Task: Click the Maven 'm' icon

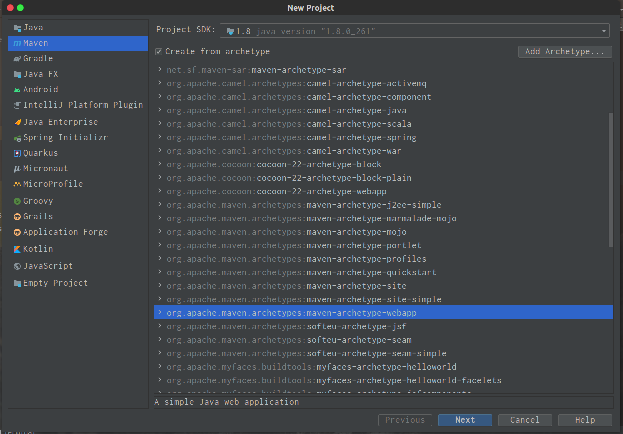Action: (17, 43)
